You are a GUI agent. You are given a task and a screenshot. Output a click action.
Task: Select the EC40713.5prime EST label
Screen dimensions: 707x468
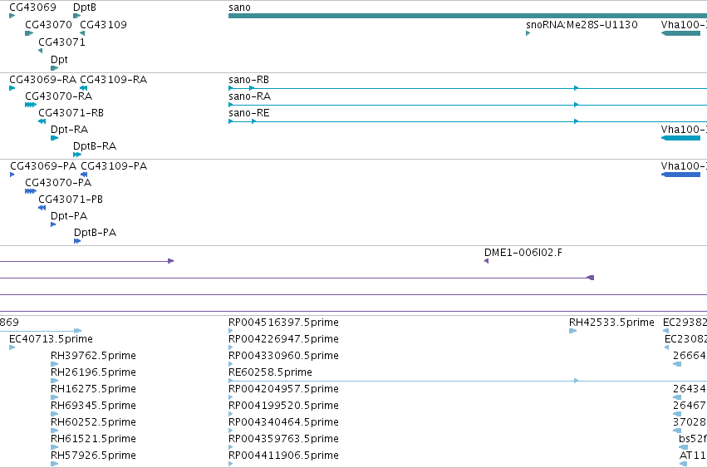[51, 339]
